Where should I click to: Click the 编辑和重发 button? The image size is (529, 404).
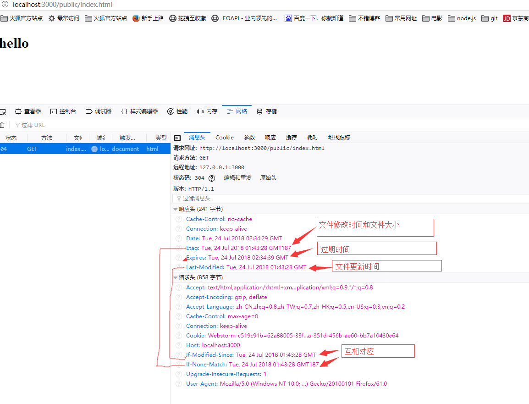coord(237,178)
